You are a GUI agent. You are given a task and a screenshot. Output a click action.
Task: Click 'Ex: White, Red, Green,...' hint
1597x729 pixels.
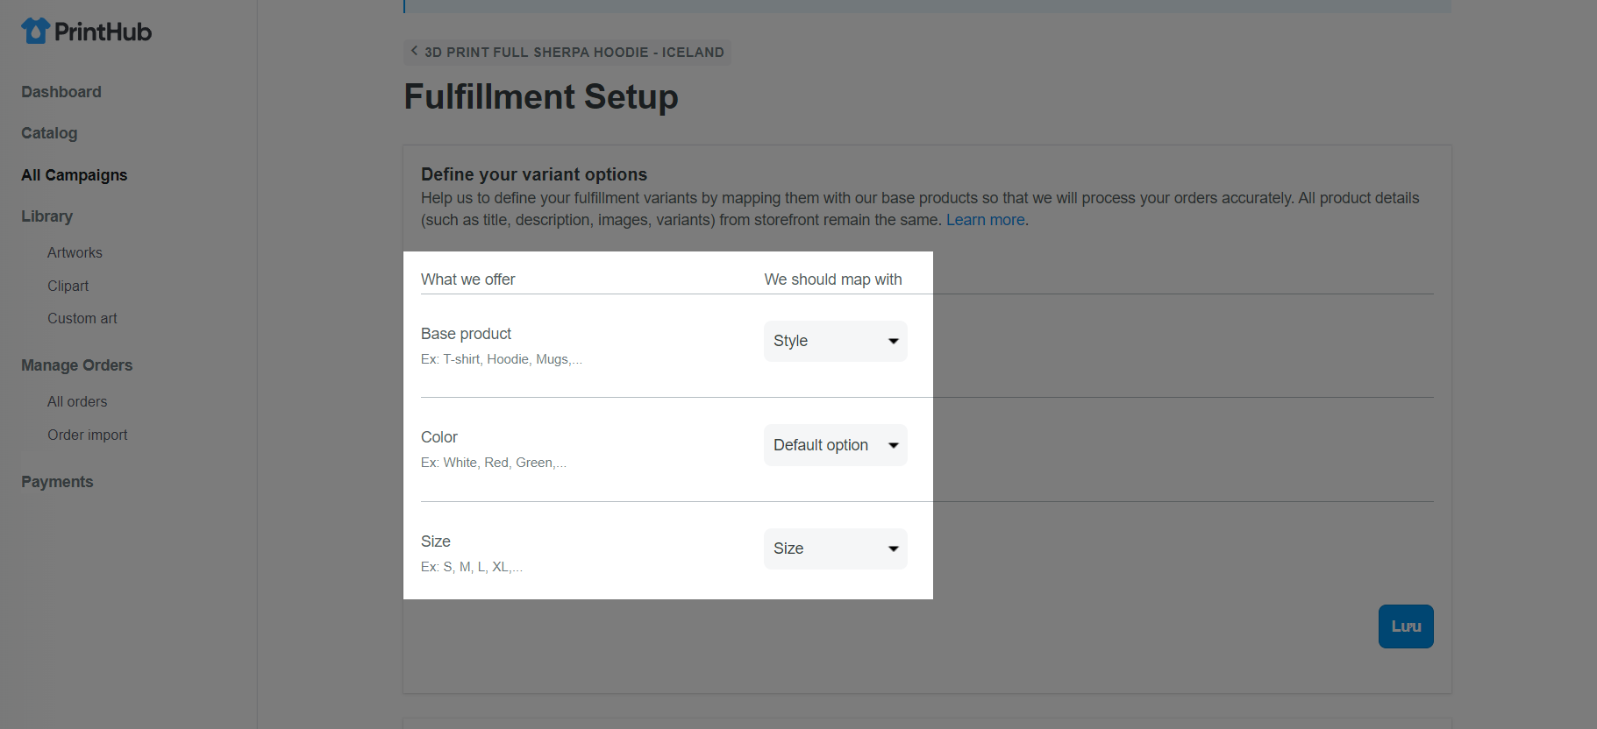click(494, 463)
